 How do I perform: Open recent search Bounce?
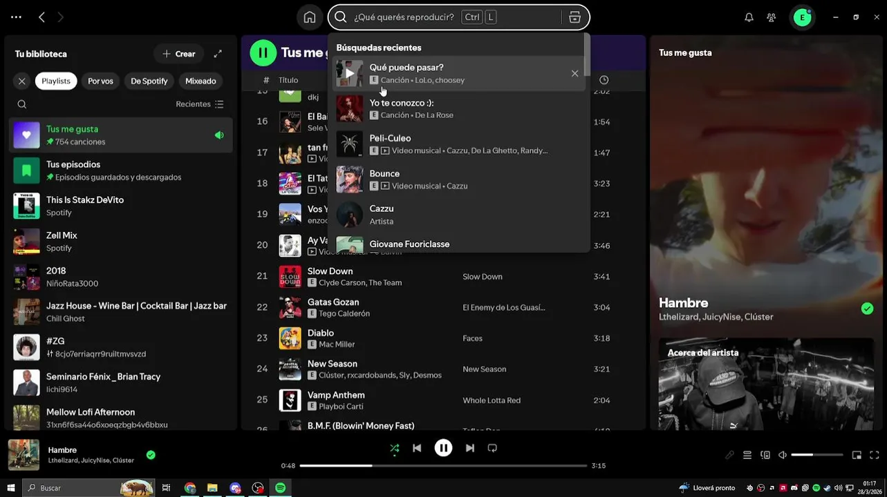pyautogui.click(x=458, y=179)
